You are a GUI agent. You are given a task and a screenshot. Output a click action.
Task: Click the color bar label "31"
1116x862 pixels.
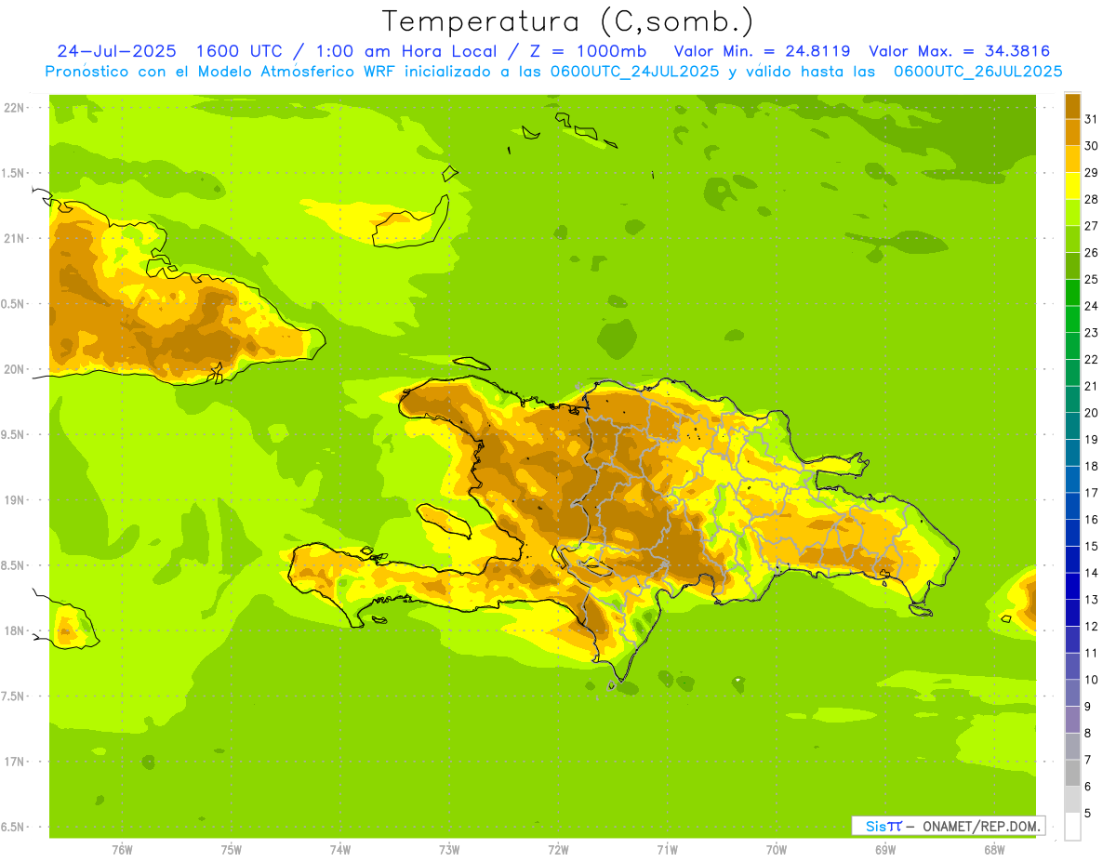(1092, 119)
